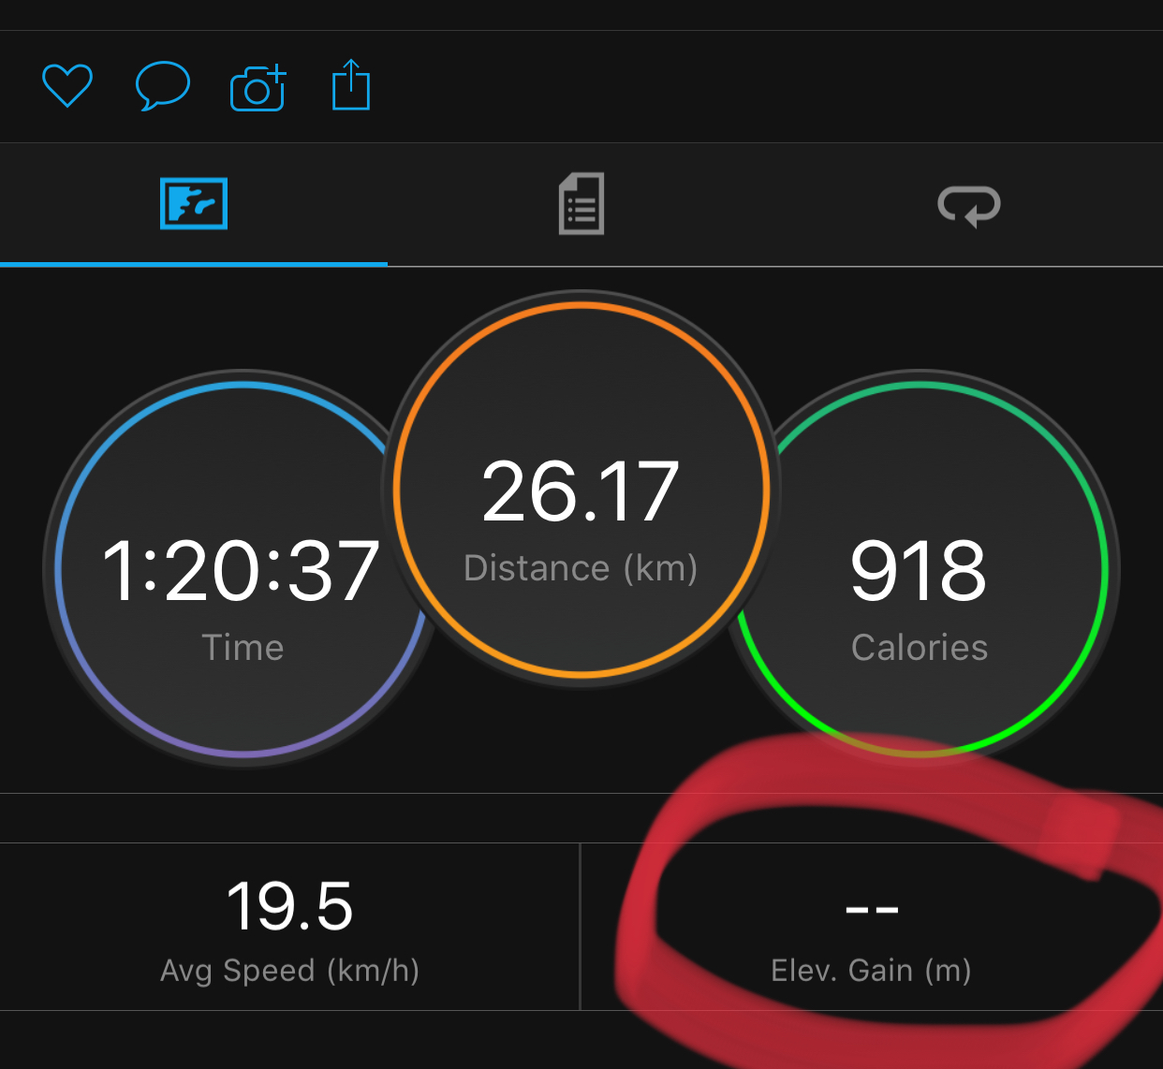Tap the heart like icon

tap(67, 86)
